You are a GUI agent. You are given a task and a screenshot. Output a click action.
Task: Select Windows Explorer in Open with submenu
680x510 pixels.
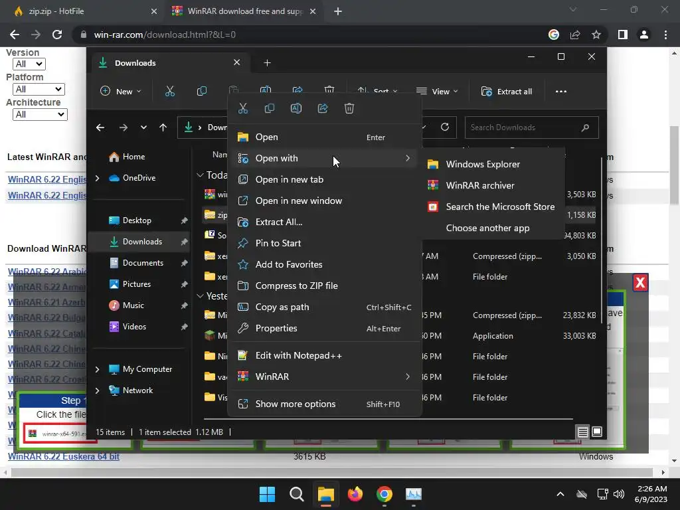pos(493,165)
